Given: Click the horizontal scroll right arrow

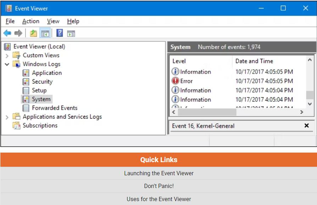Looking at the screenshot, I should tap(302, 112).
